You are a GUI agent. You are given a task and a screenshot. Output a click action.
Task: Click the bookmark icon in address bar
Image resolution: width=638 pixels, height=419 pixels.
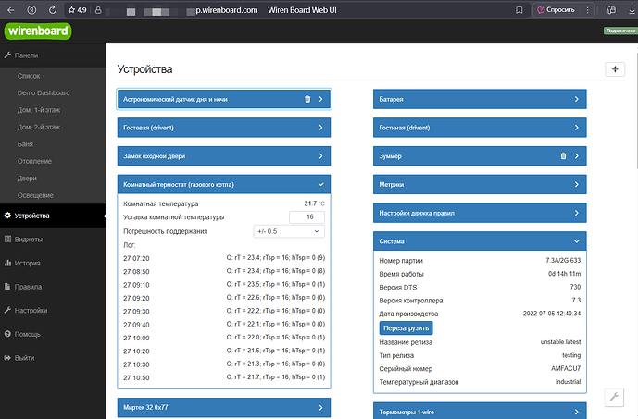click(x=519, y=10)
